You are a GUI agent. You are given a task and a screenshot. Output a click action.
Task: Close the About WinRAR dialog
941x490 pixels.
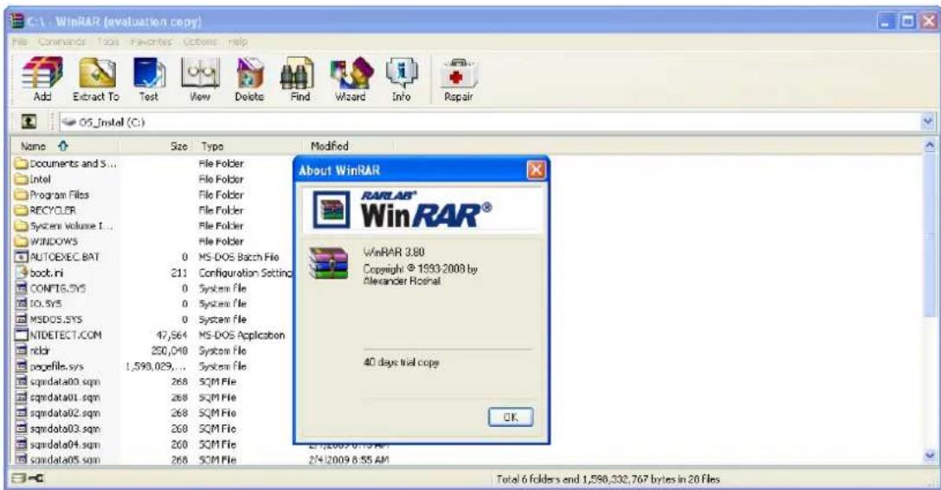(x=536, y=170)
